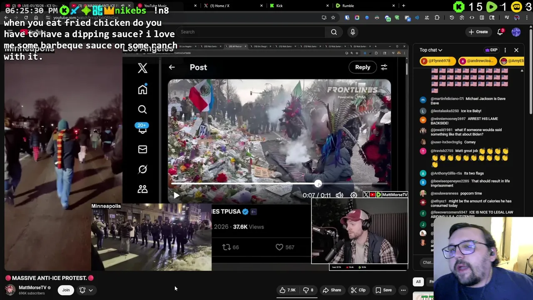Viewport: 533px width, 300px height.
Task: Open more actions ellipsis beside Save
Action: tap(403, 290)
